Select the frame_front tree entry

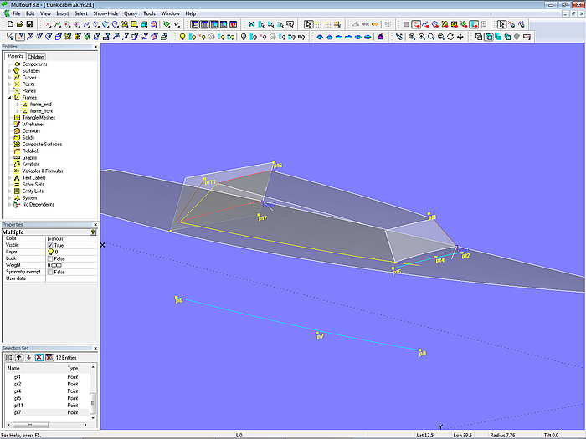coord(40,111)
